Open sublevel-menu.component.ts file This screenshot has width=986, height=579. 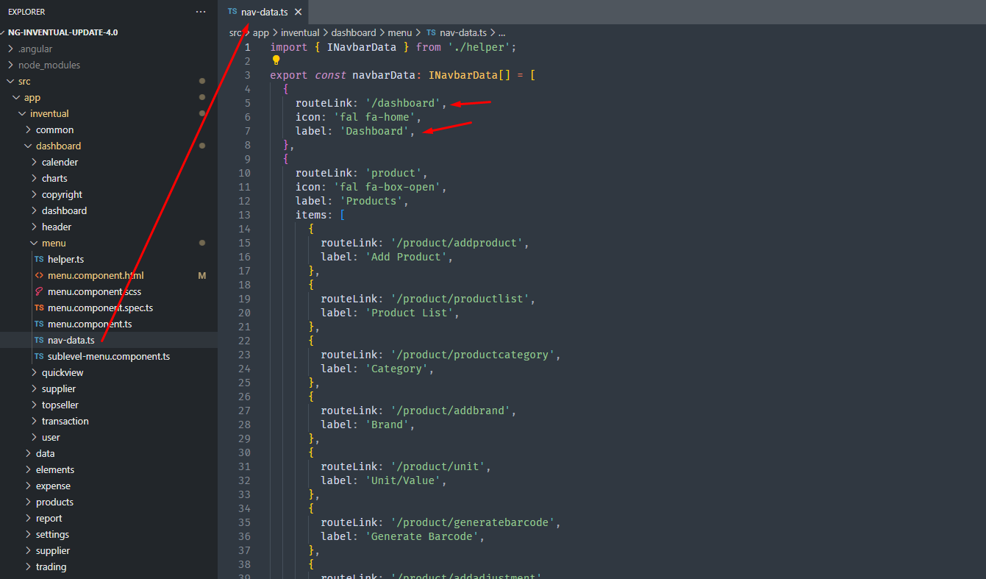(x=109, y=356)
